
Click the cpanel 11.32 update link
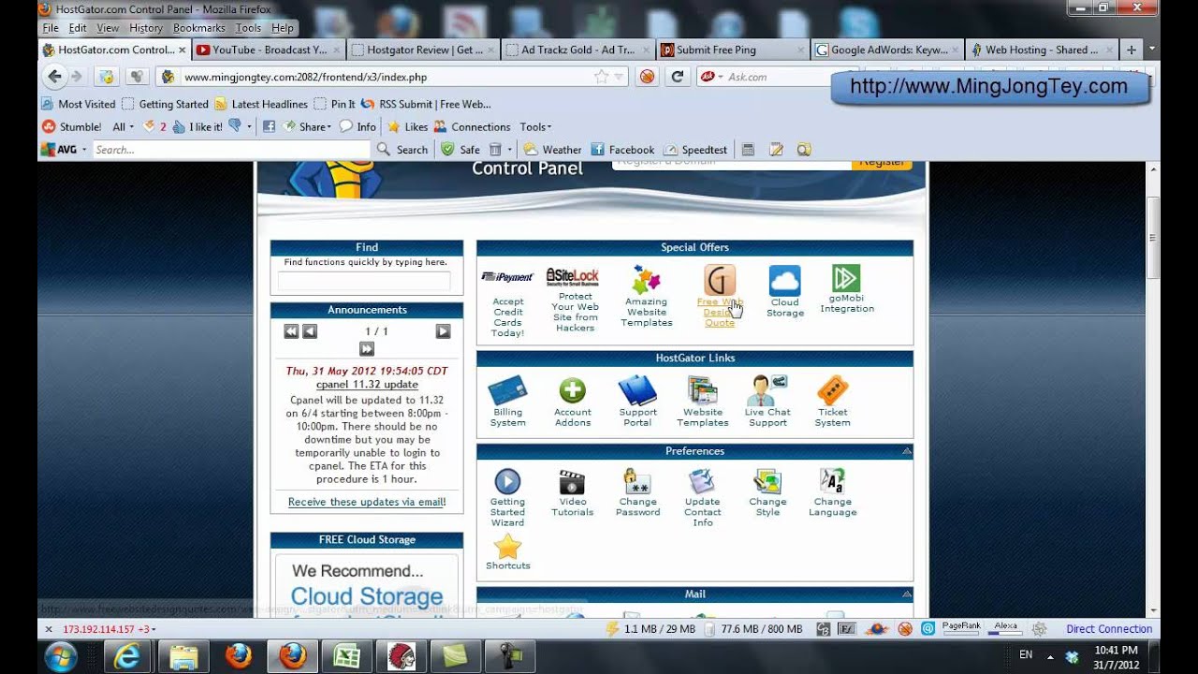pyautogui.click(x=367, y=384)
